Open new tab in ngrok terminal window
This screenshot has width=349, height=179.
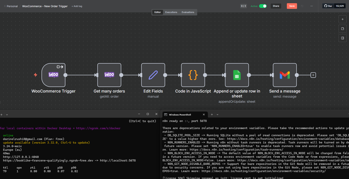click(x=1, y=115)
